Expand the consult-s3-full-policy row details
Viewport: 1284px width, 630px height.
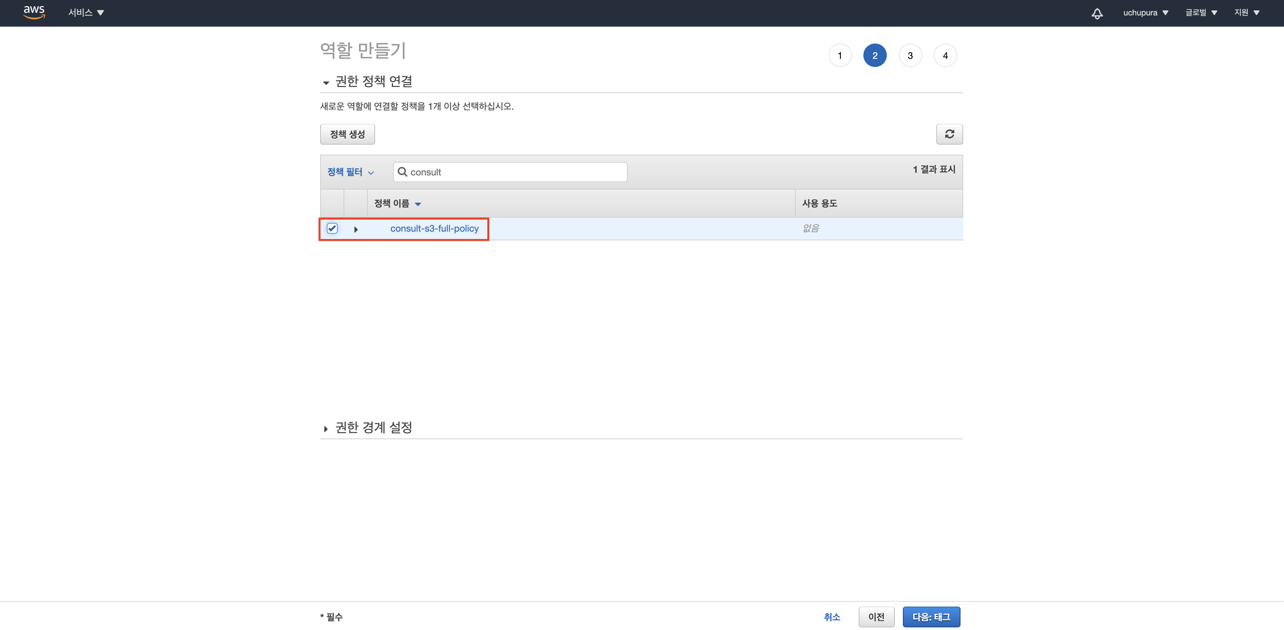(356, 229)
